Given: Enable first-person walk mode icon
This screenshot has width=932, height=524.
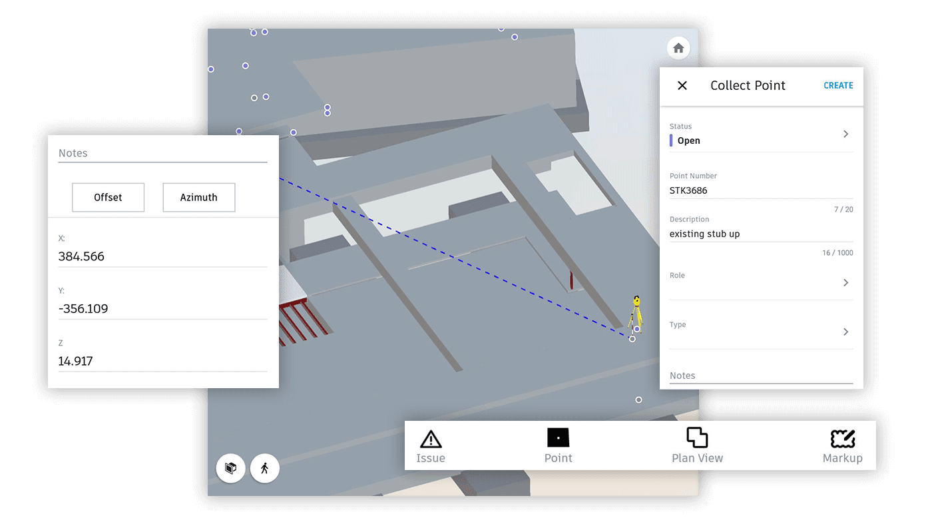Looking at the screenshot, I should (265, 468).
